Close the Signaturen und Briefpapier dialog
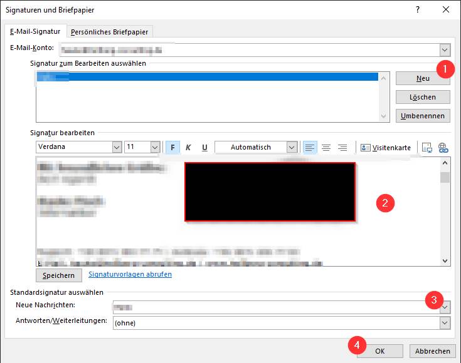Image resolution: width=461 pixels, height=363 pixels. [446, 9]
